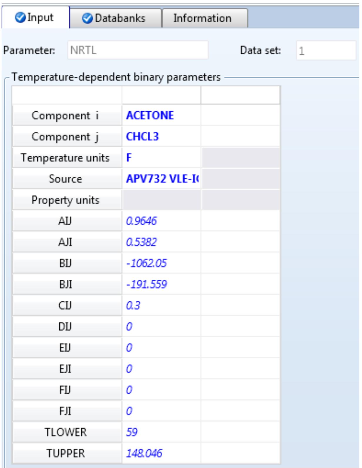Click the APV732 VLE source cell
The width and height of the screenshot is (362, 468).
161,179
